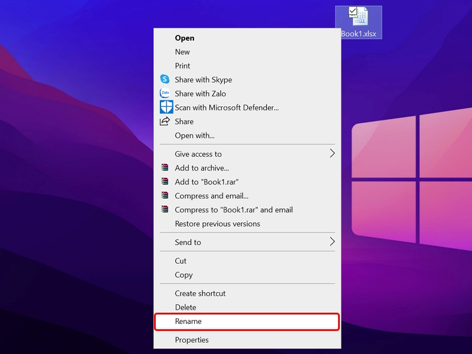Screen dimensions: 472x354
Task: Open Properties from the context menu
Action: click(247, 340)
